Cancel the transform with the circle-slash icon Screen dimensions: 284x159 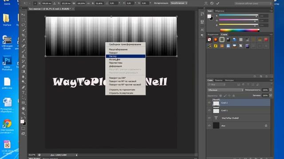(212, 3)
